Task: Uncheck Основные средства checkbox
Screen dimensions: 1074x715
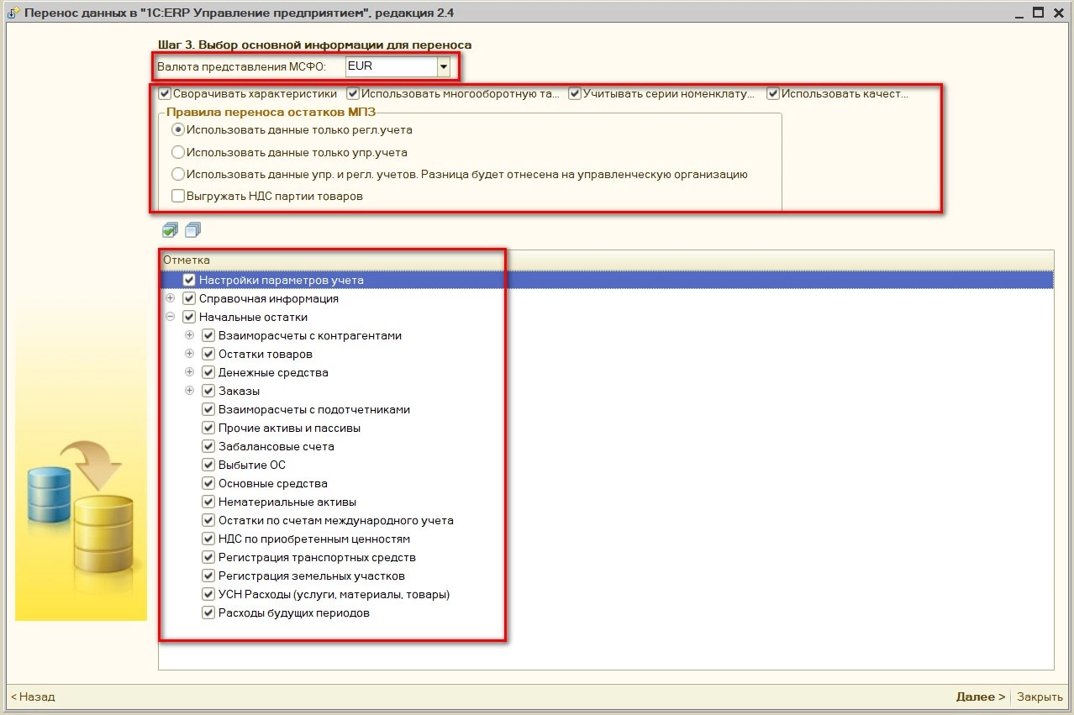Action: tap(208, 483)
